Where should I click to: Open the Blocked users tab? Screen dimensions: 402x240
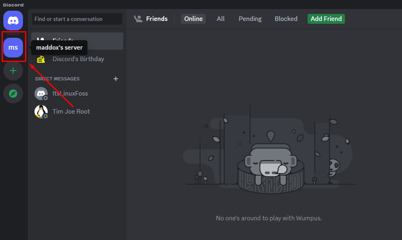pyautogui.click(x=286, y=19)
